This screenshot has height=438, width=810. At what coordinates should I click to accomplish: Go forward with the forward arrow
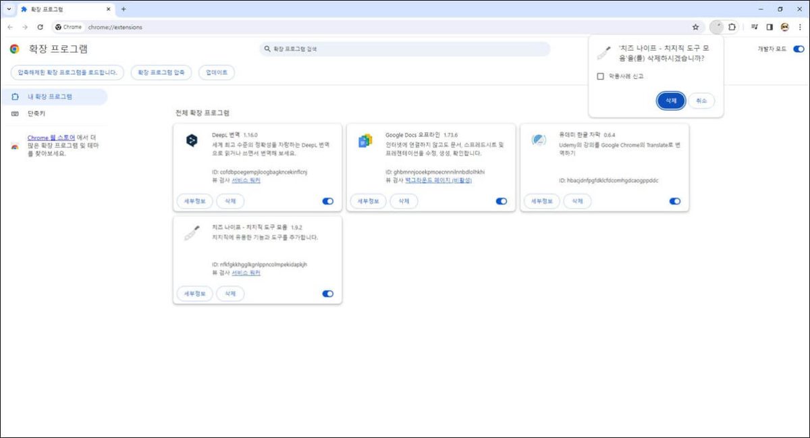(25, 27)
